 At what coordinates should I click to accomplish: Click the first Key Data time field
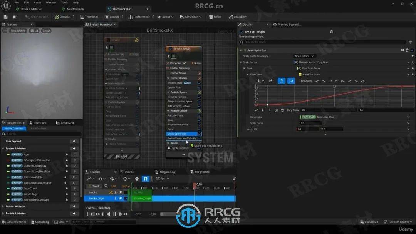(x=329, y=110)
